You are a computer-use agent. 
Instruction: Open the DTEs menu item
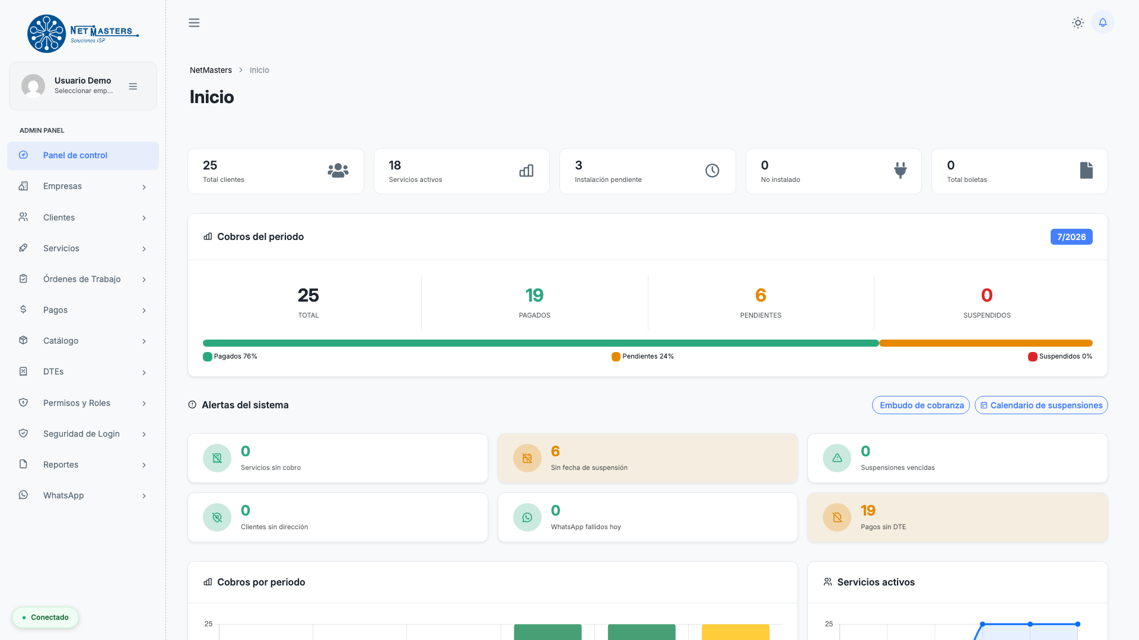[x=83, y=372]
